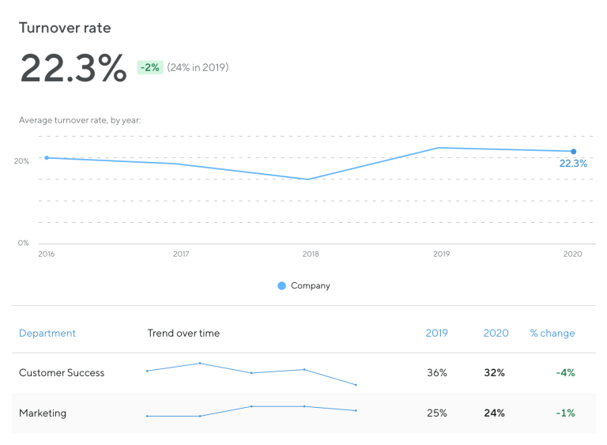Sort table by 2019 column header
The width and height of the screenshot is (607, 445).
coord(436,333)
